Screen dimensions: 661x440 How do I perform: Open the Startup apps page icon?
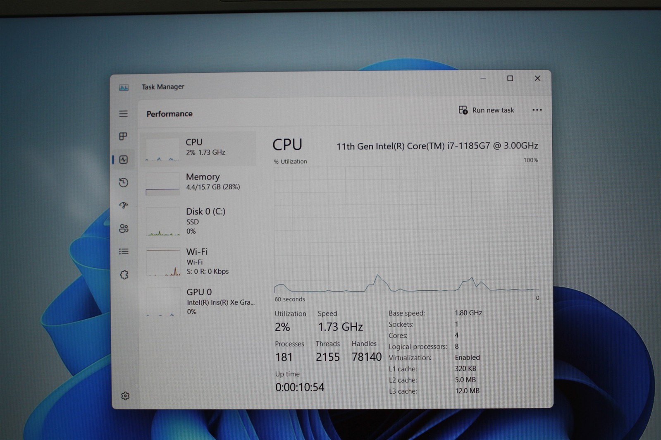point(124,205)
